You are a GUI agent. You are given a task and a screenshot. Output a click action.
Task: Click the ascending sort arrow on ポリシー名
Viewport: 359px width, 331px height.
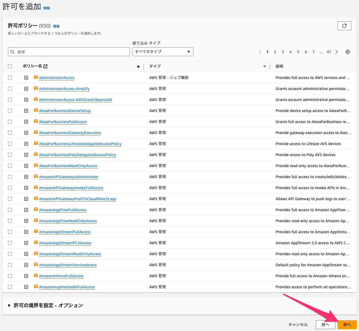pos(138,66)
